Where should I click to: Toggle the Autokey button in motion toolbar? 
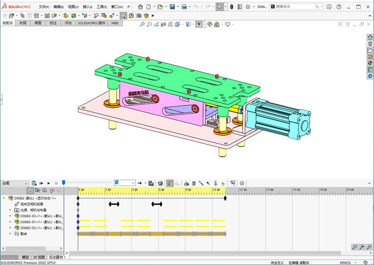click(x=170, y=183)
